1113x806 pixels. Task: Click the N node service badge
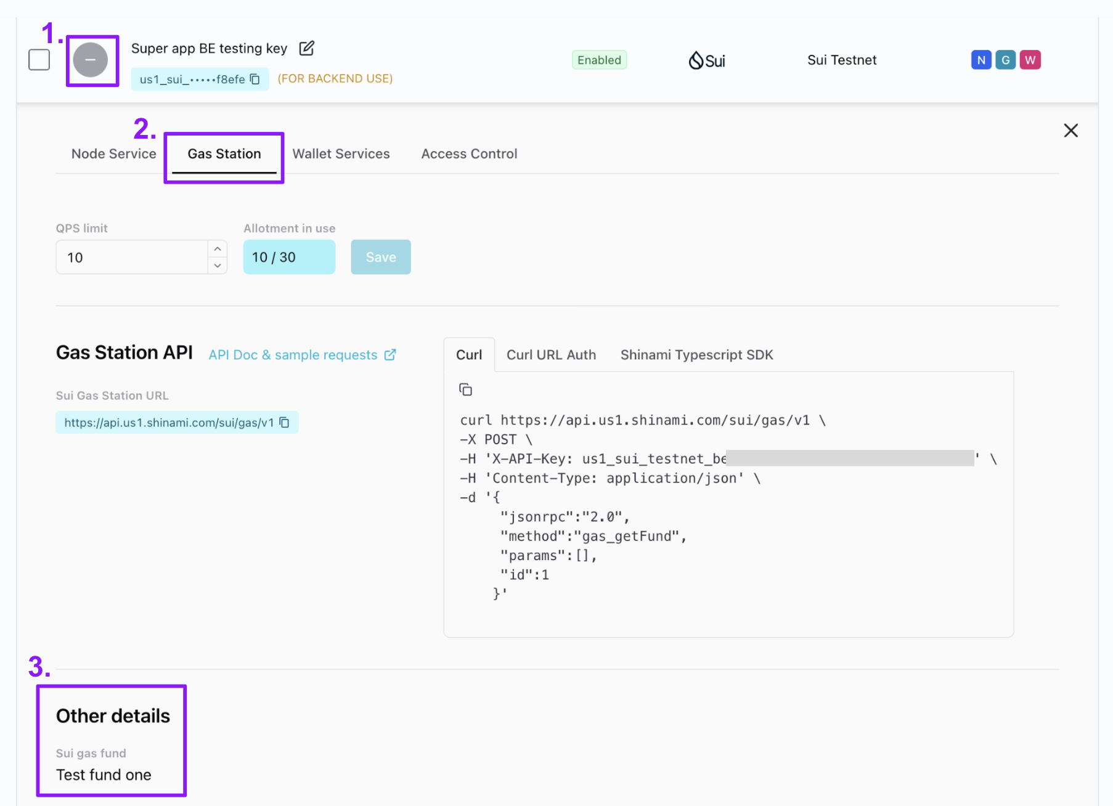981,60
